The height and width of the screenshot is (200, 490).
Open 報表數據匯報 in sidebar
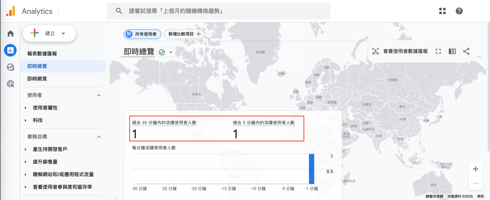point(42,53)
